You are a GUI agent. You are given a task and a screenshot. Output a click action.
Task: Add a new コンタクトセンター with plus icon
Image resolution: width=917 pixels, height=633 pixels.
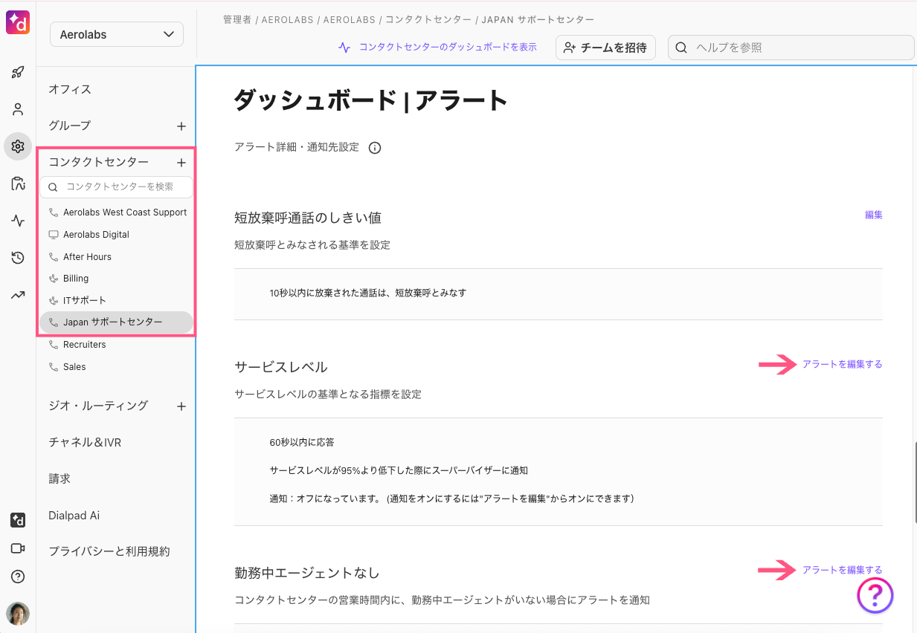[181, 163]
